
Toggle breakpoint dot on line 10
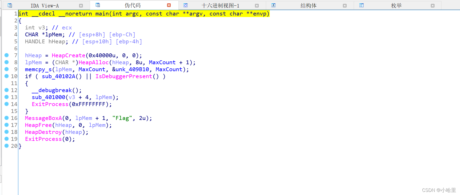tap(7, 76)
